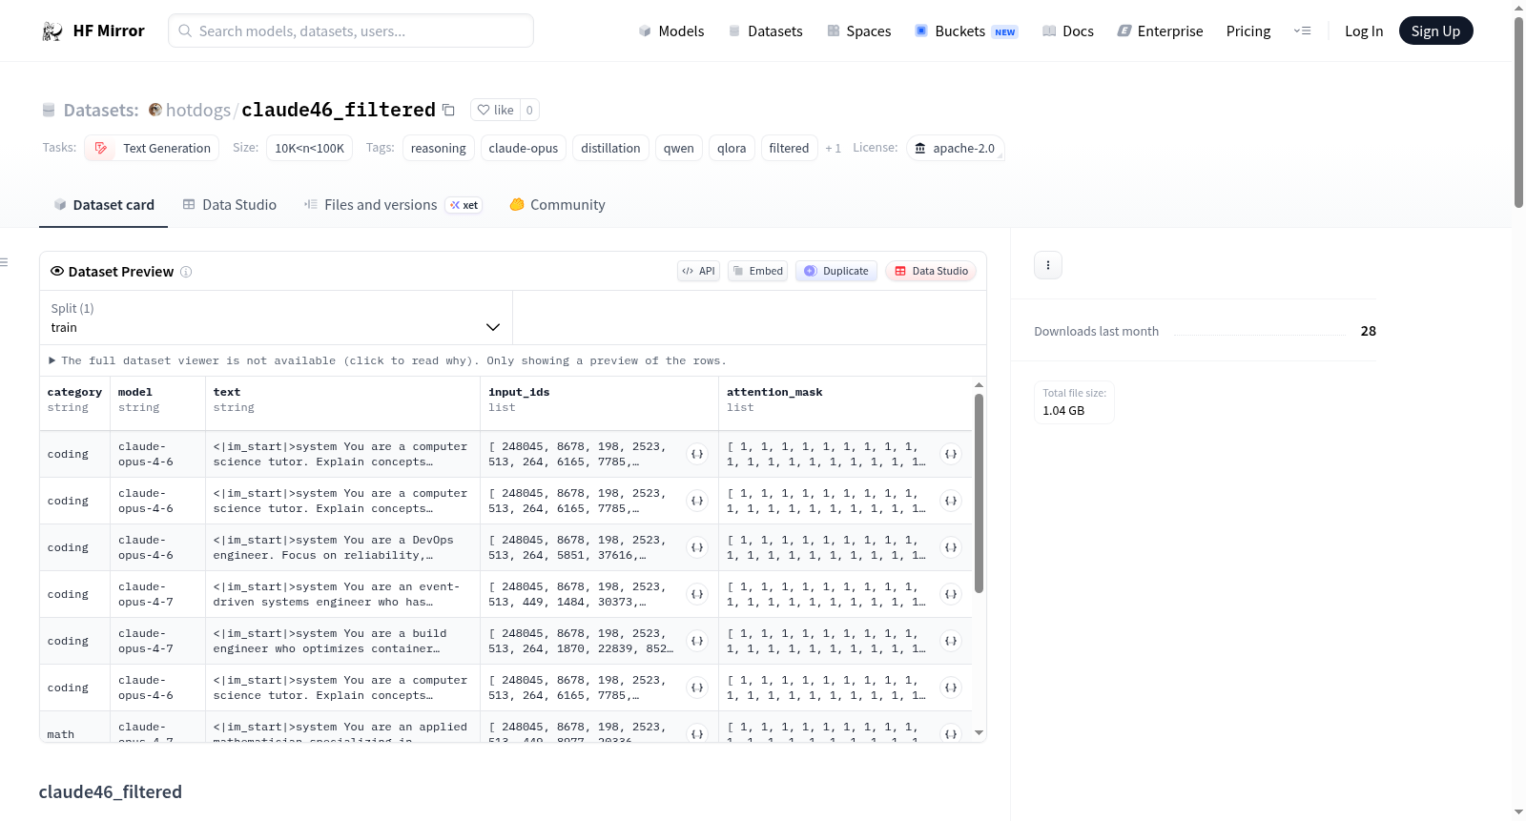
Task: Open the apache-2.0 license tag
Action: point(955,148)
